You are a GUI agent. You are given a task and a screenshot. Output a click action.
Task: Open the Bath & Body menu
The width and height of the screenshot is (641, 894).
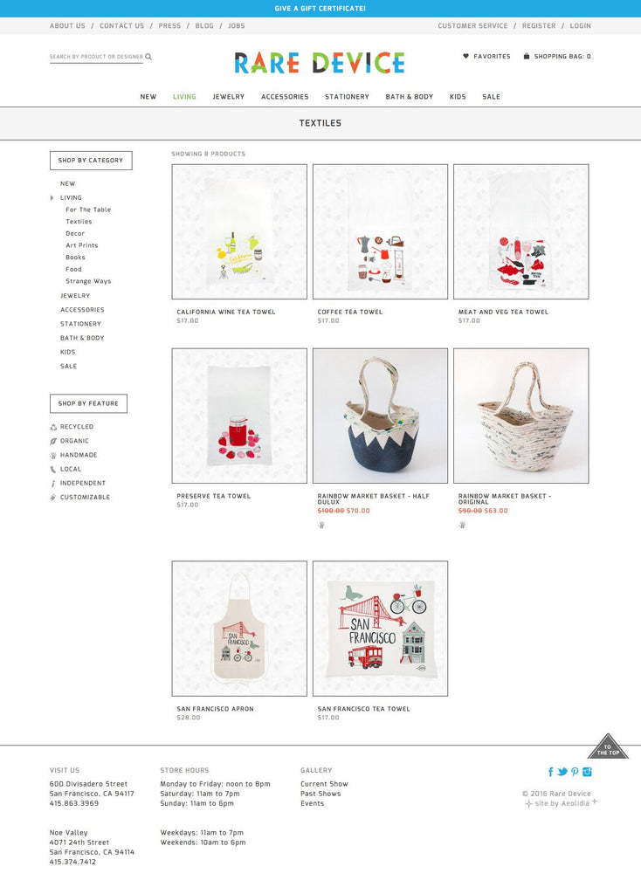click(410, 97)
